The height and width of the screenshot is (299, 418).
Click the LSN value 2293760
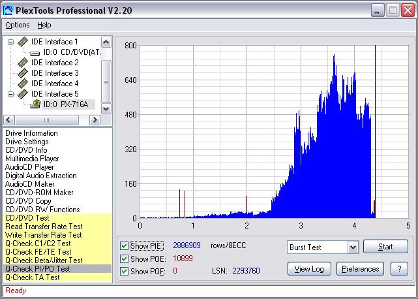(x=246, y=271)
